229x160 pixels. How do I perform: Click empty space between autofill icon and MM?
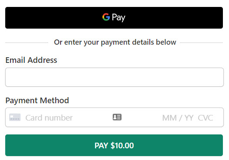click(x=141, y=118)
